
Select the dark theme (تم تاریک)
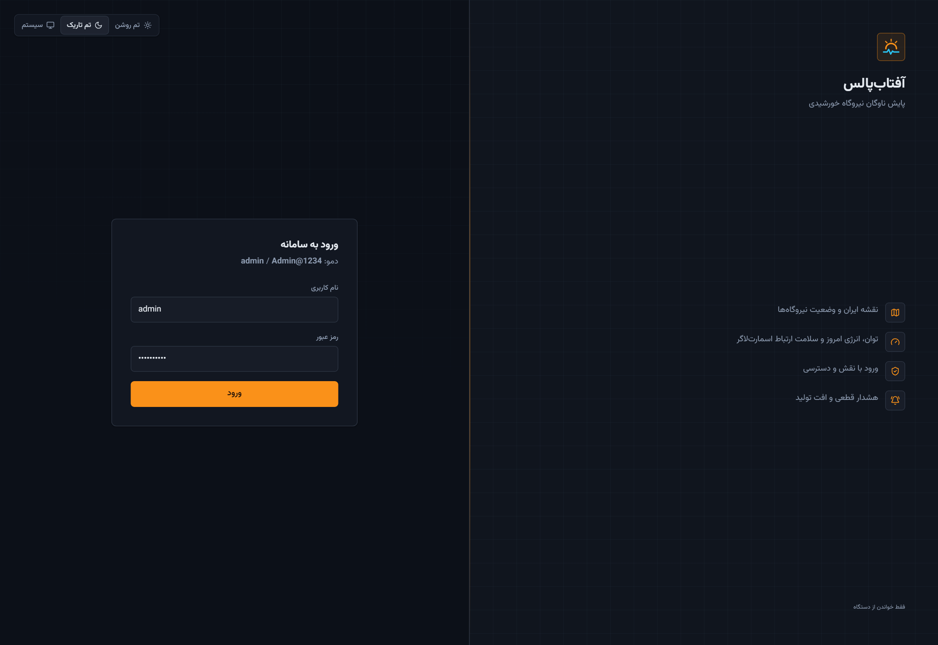click(x=84, y=25)
